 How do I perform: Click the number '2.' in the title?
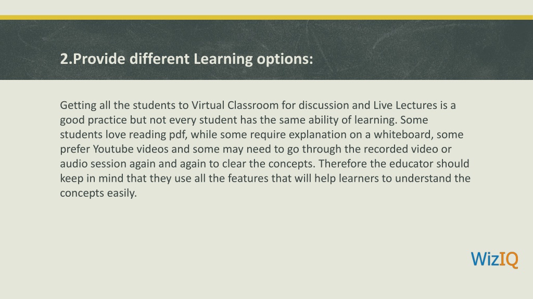pos(66,59)
